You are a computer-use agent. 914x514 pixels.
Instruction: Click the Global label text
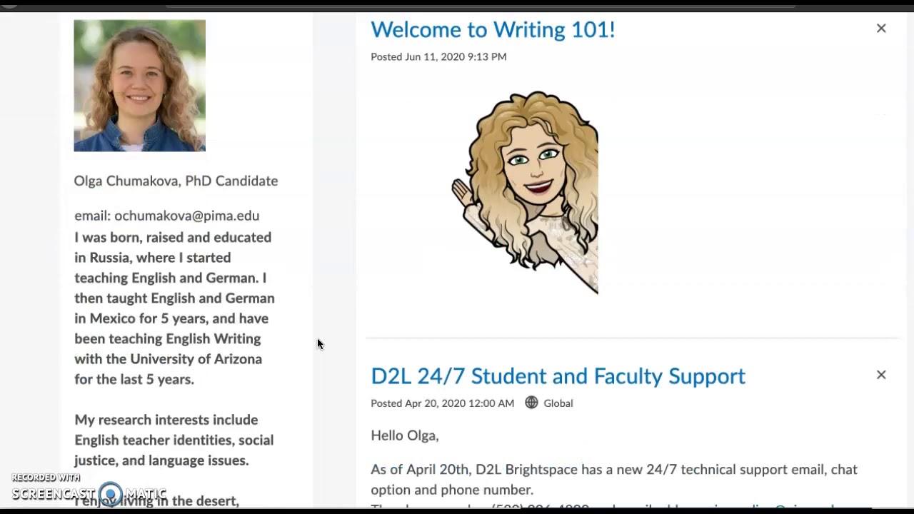558,403
